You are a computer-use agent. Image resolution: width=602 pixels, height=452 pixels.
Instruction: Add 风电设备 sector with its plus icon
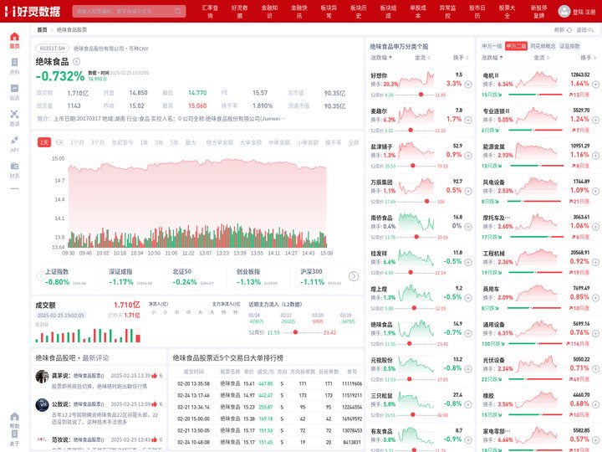(595, 191)
